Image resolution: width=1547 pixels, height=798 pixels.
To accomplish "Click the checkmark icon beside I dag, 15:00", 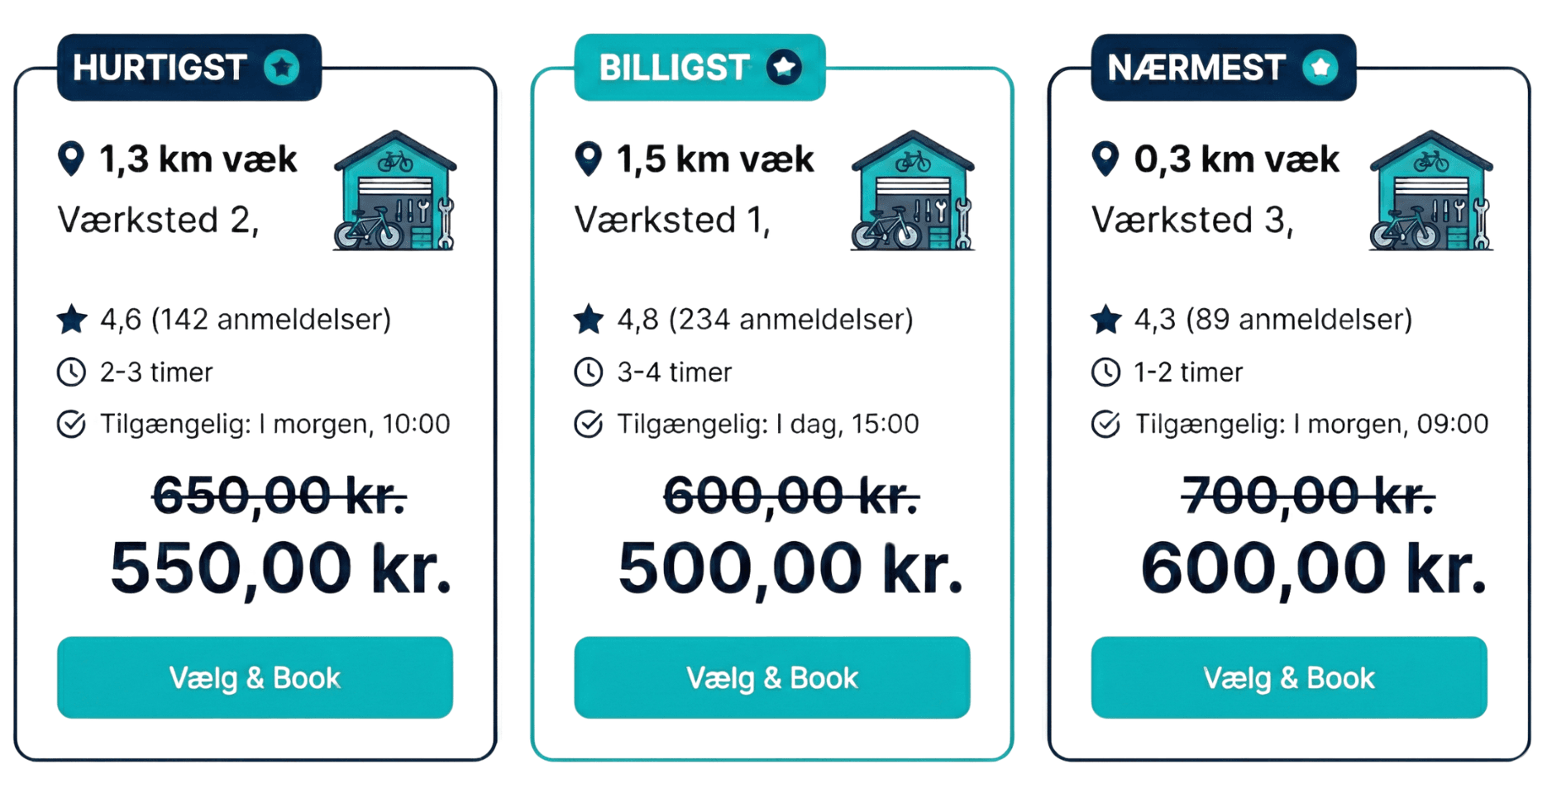I will pyautogui.click(x=589, y=425).
